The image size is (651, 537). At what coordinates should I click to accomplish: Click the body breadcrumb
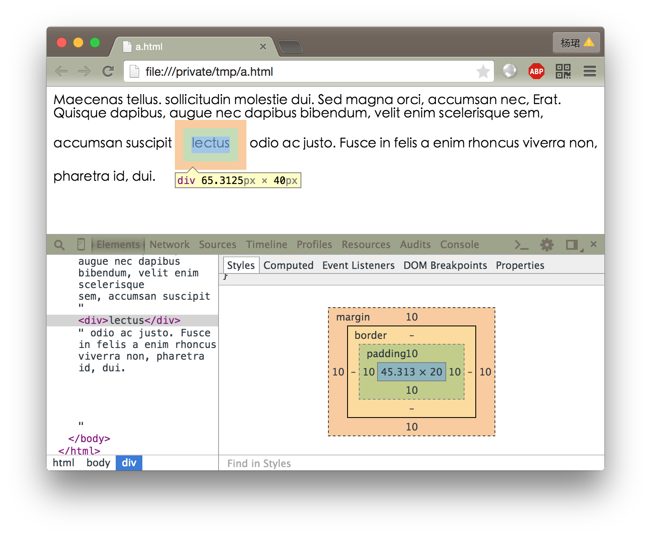(x=98, y=463)
